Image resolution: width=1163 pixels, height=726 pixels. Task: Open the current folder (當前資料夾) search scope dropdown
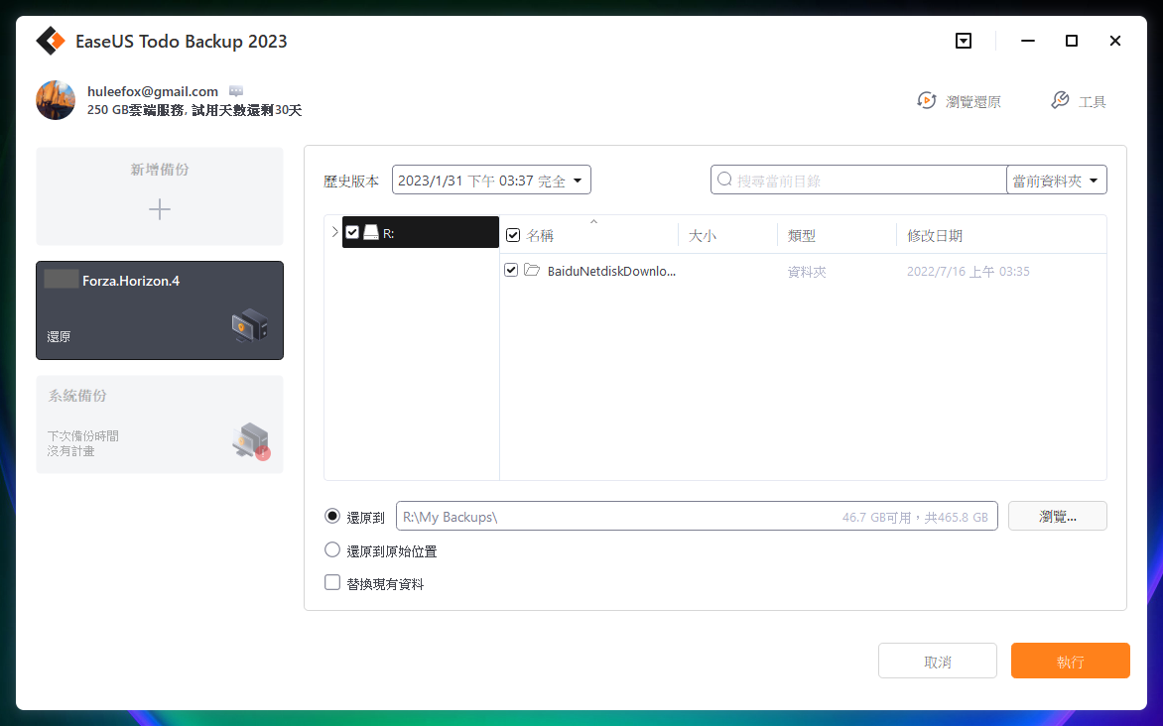pos(1056,181)
